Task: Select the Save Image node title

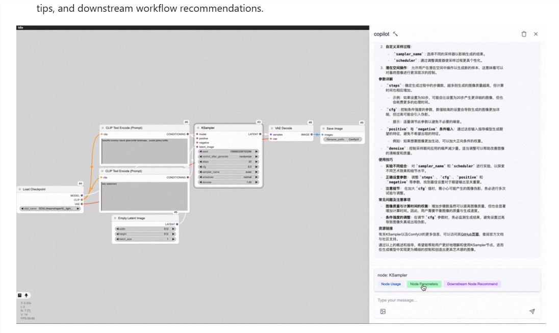Action: [335, 129]
